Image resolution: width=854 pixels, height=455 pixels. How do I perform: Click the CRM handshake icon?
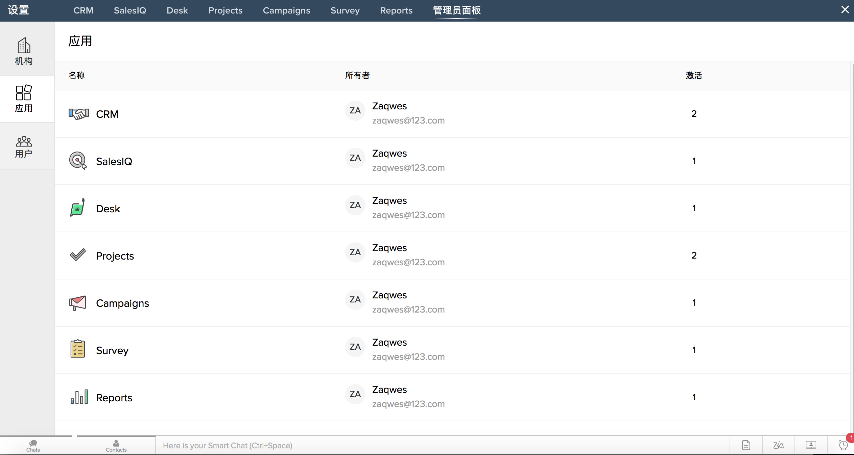(x=78, y=114)
